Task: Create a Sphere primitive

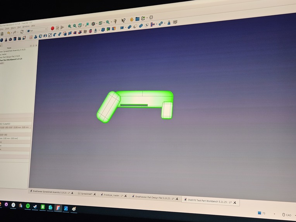Action: click(x=2, y=40)
